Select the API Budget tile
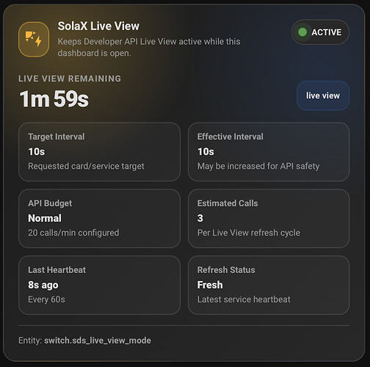Screen dimensions: 370x367 click(x=99, y=218)
